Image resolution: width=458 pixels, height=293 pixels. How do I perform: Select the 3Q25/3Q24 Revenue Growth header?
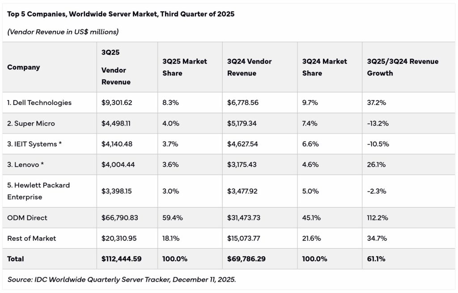click(403, 67)
